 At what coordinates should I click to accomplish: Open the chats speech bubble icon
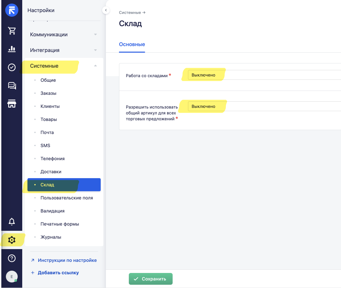(x=12, y=86)
